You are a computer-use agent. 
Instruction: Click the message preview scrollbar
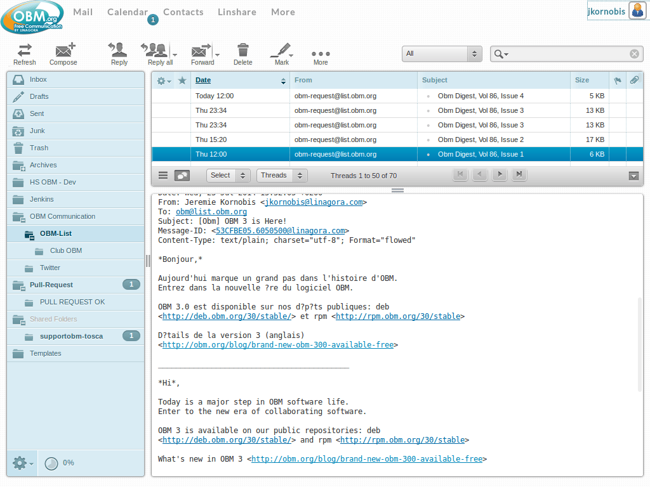click(x=640, y=344)
